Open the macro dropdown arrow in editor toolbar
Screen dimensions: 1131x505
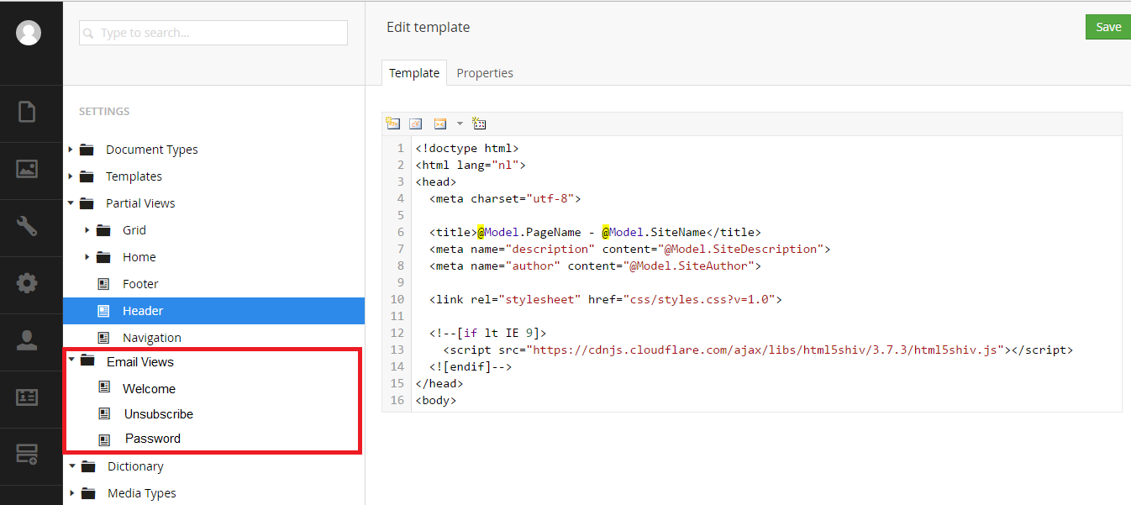460,124
